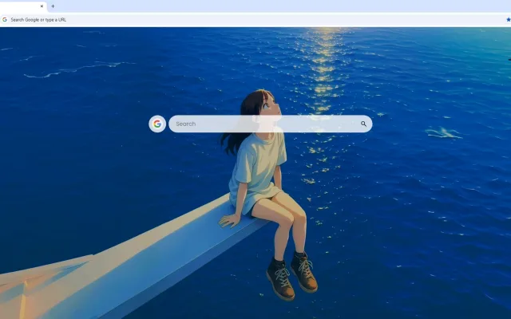This screenshot has height=319, width=511.
Task: Bookmark this page with the star icon
Action: coord(508,19)
